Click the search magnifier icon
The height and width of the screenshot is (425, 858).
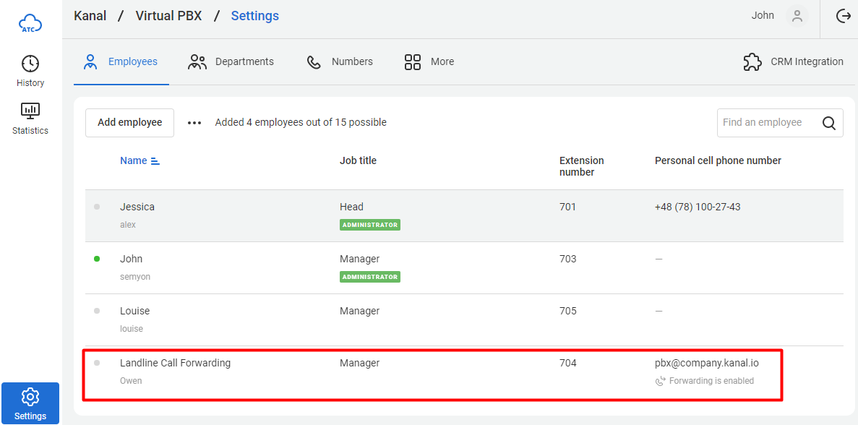[829, 123]
